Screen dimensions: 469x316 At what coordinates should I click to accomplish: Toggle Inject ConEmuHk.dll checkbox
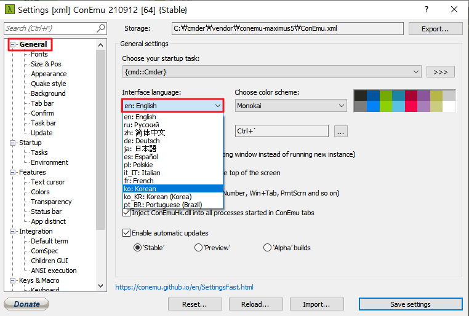pos(126,213)
